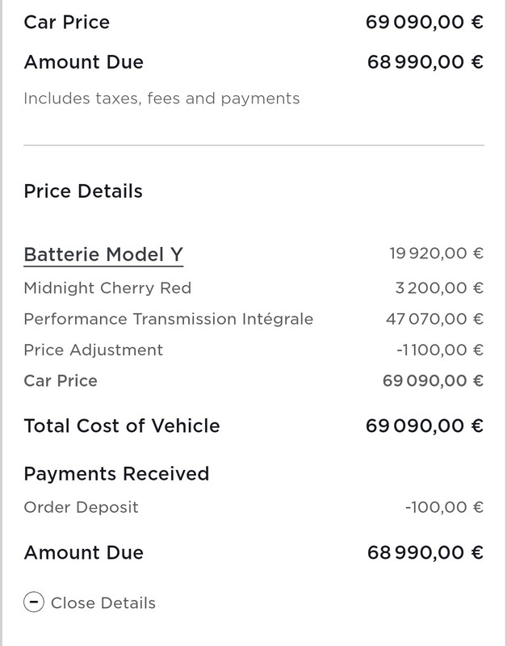Click the 47 070,00 € Performance price
Image resolution: width=507 pixels, height=646 pixels.
pos(434,319)
